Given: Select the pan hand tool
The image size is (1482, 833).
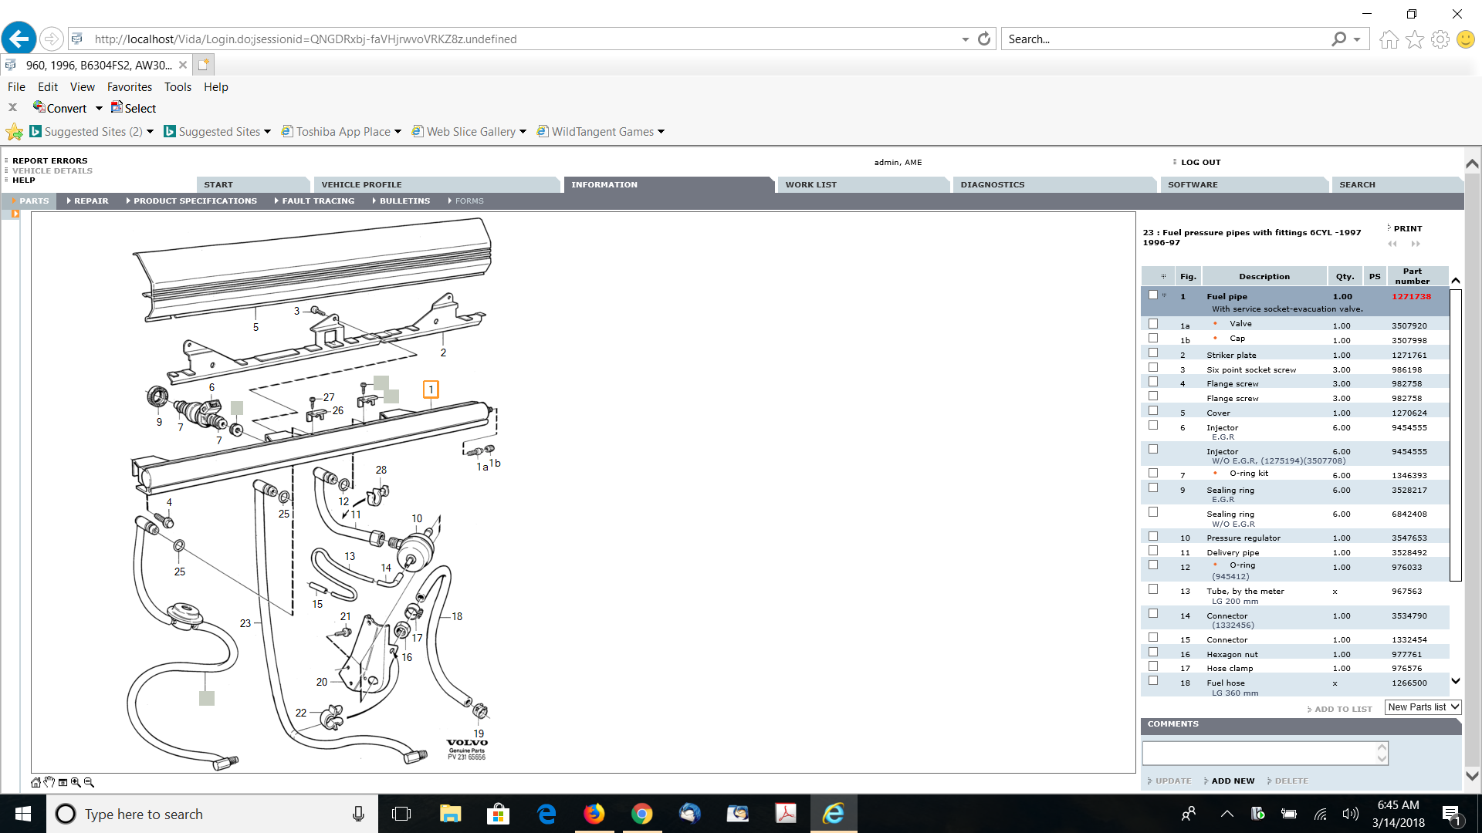Looking at the screenshot, I should click(49, 782).
